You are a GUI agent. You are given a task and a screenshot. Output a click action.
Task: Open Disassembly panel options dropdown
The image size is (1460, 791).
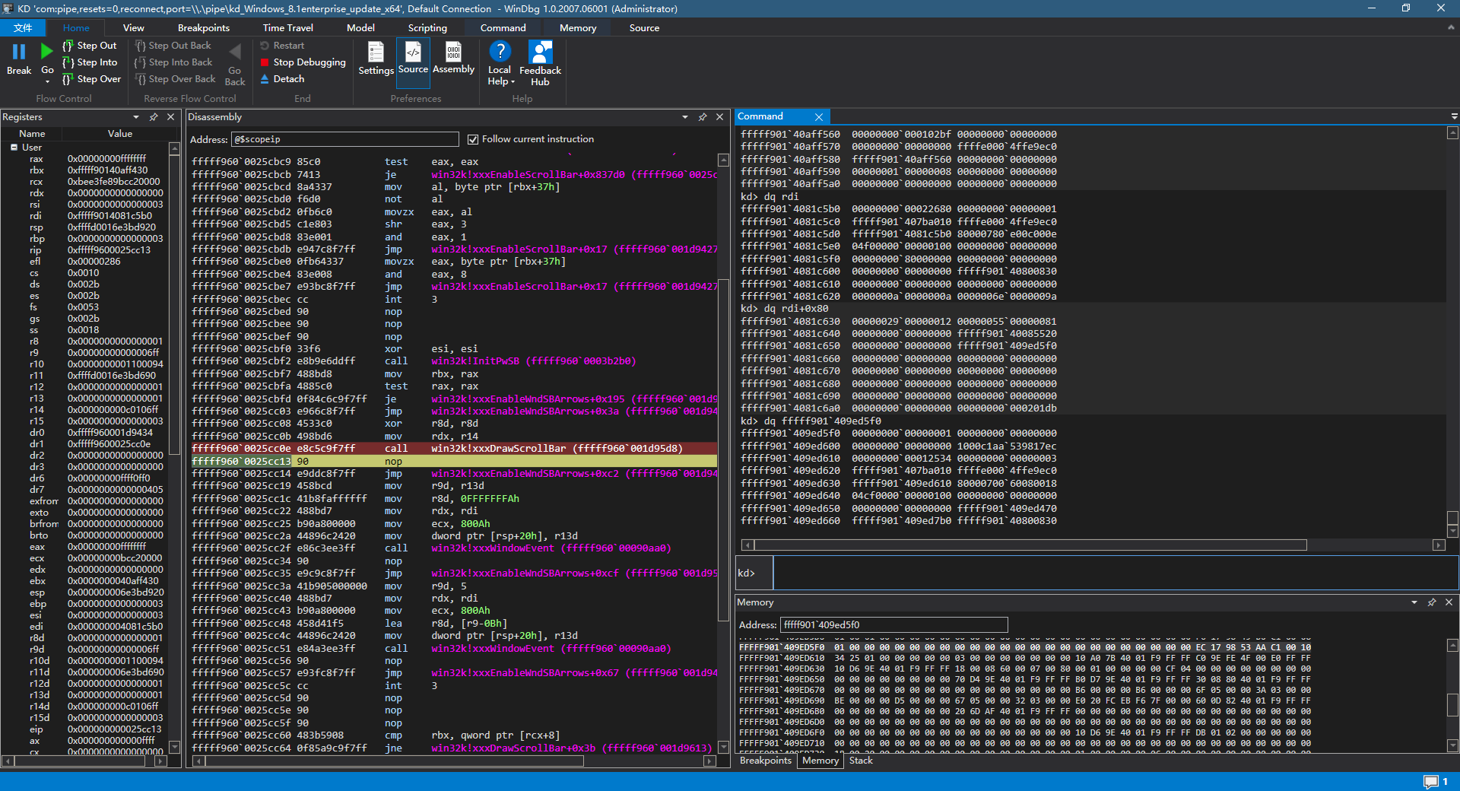685,117
